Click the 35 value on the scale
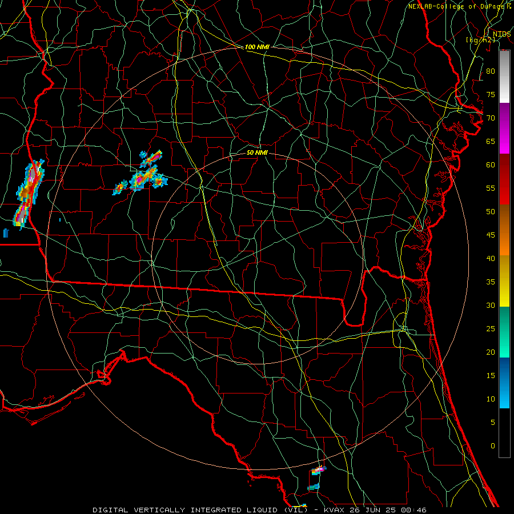The width and height of the screenshot is (514, 514). [491, 282]
